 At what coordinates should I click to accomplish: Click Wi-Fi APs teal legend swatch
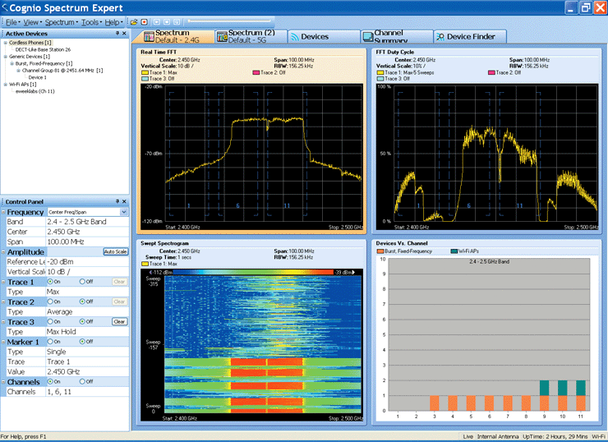454,251
